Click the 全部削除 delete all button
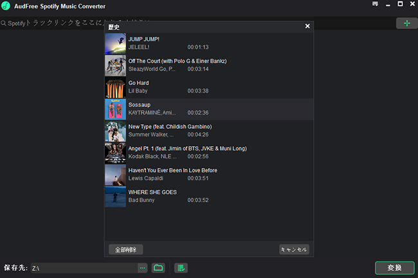418x278 pixels. click(126, 250)
